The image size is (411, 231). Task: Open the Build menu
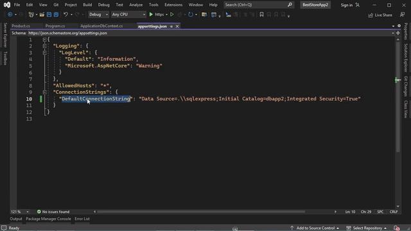click(x=87, y=4)
